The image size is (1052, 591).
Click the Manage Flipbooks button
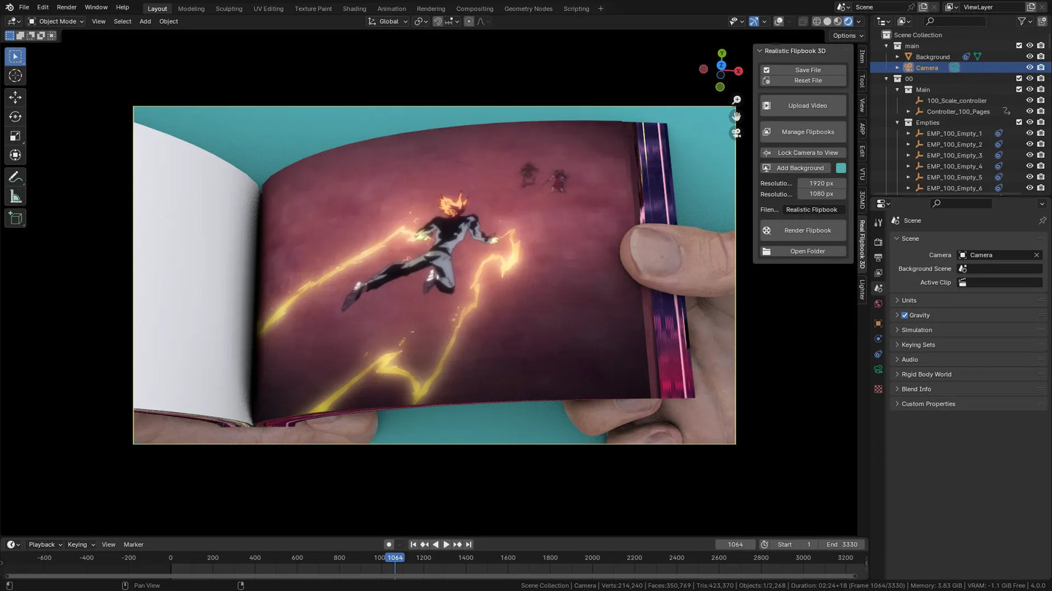point(803,132)
